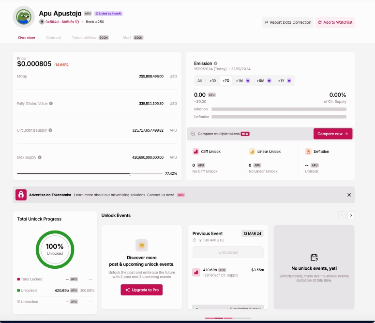Click the compare tokens search icon

pos(193,134)
